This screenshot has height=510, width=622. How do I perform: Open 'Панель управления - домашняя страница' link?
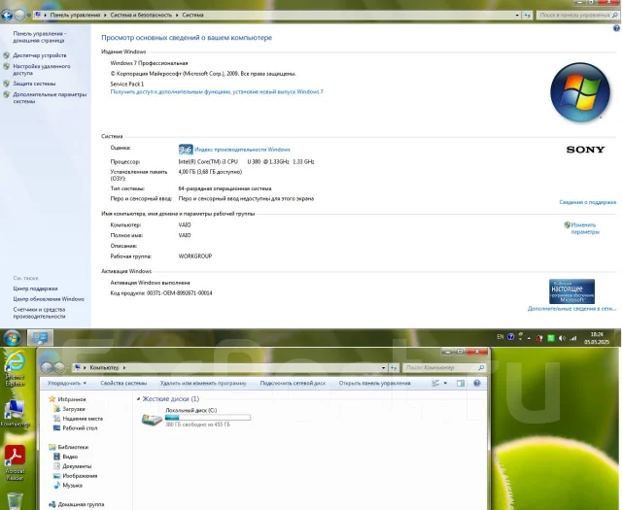point(39,37)
